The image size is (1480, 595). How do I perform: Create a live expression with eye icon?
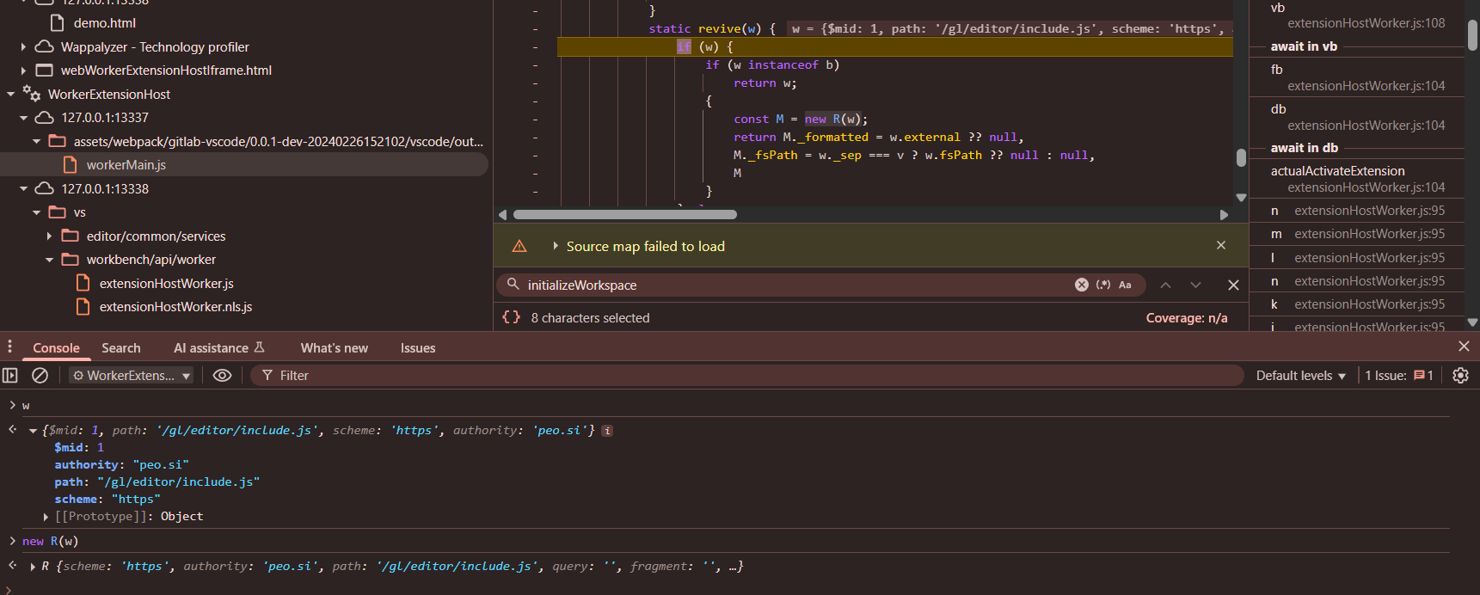222,375
